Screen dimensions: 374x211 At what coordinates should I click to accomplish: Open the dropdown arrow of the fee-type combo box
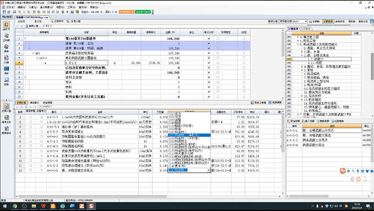[x=208, y=170]
